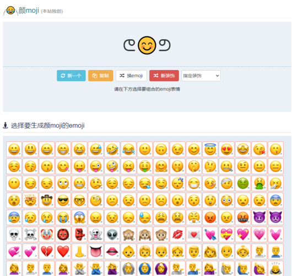
Task: Select the generated smiling kaomoji preview
Action: (x=147, y=45)
